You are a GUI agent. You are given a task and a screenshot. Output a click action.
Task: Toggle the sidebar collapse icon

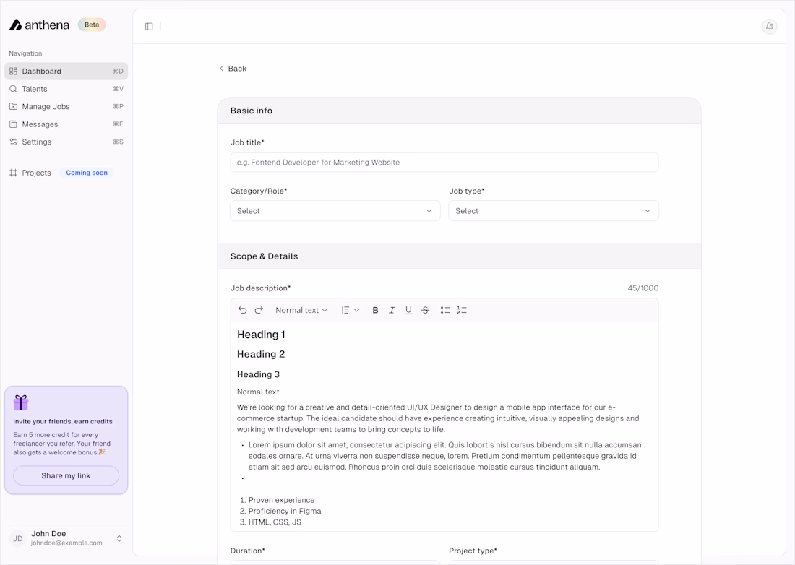tap(149, 26)
